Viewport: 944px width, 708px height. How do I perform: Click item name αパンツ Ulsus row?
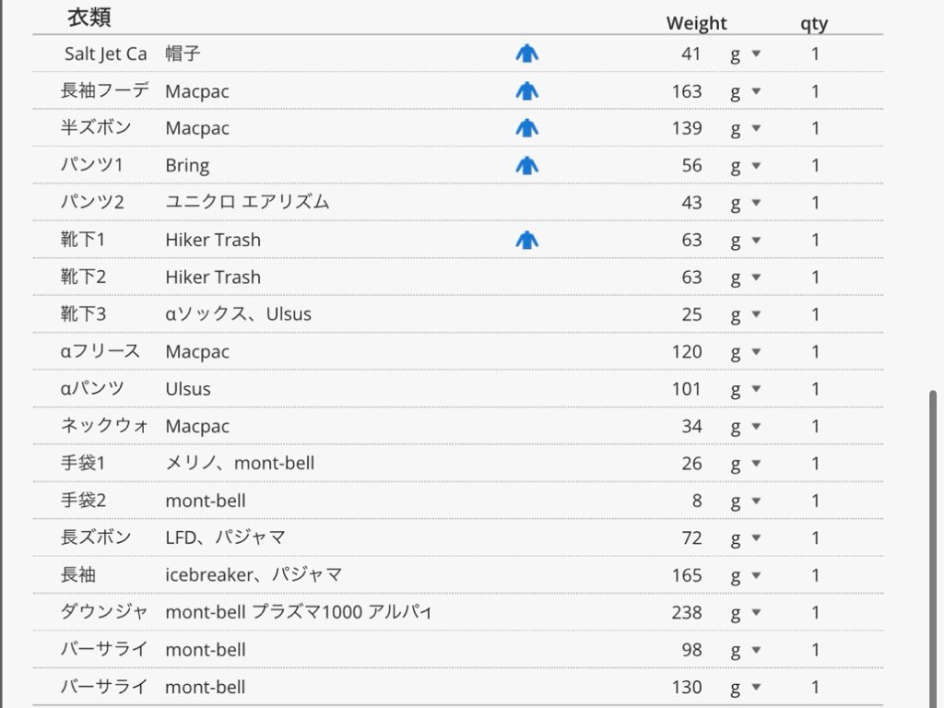pyautogui.click(x=92, y=389)
